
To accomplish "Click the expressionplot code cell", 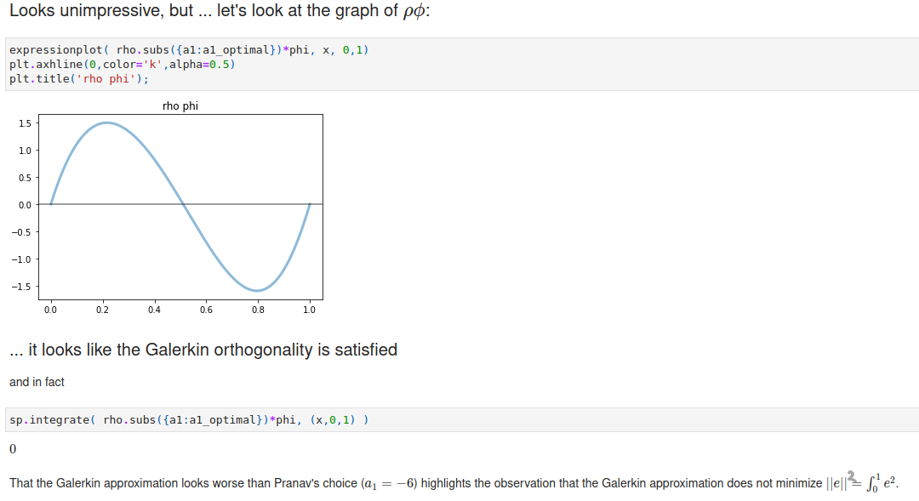I will (462, 65).
